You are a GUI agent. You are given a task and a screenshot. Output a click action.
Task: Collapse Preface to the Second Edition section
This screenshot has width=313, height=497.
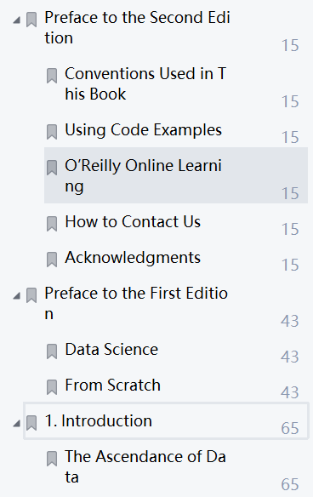pyautogui.click(x=16, y=20)
